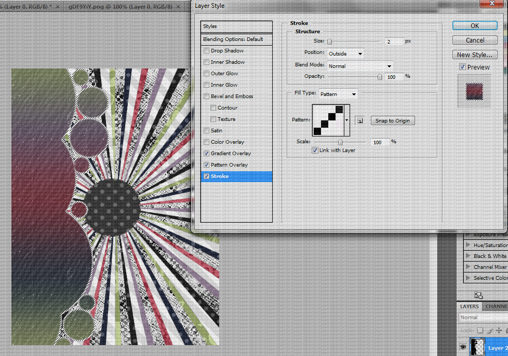The image size is (508, 356).
Task: Adjust the stroke Opacity slider handle
Action: (x=380, y=77)
